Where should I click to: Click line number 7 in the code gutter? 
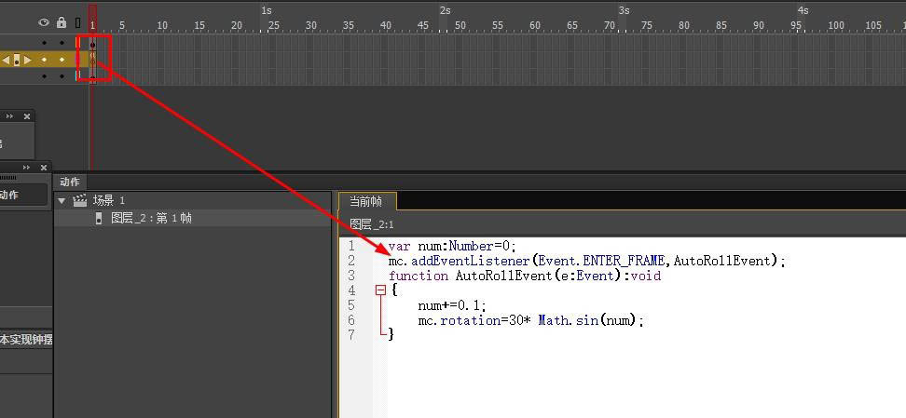pyautogui.click(x=351, y=335)
